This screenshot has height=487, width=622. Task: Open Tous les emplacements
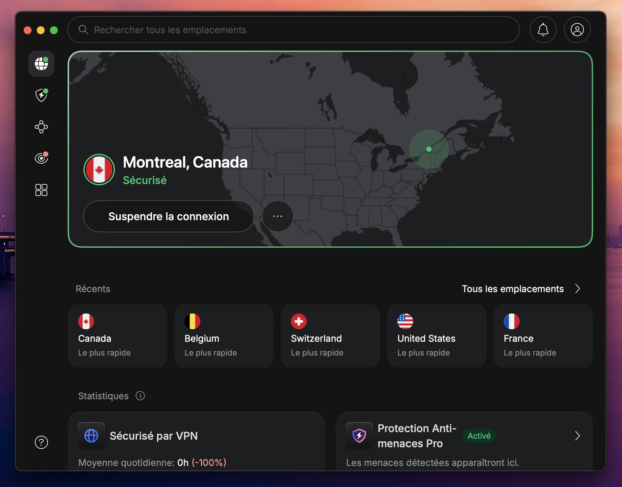pyautogui.click(x=513, y=289)
